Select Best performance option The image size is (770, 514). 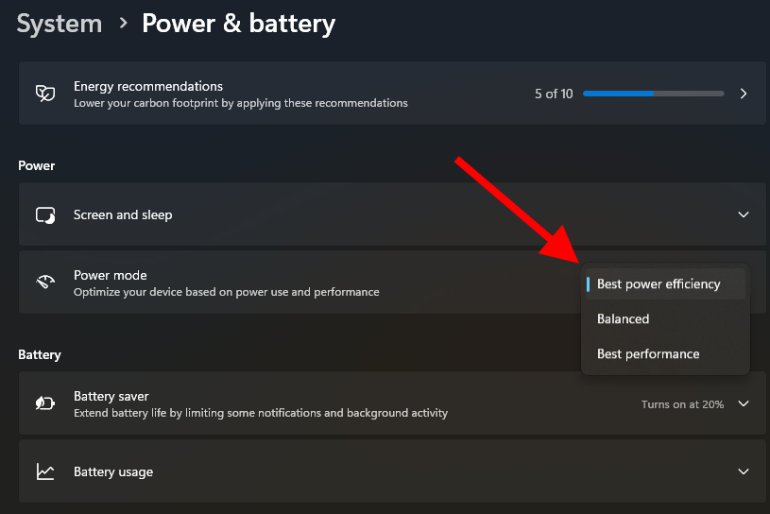click(648, 353)
